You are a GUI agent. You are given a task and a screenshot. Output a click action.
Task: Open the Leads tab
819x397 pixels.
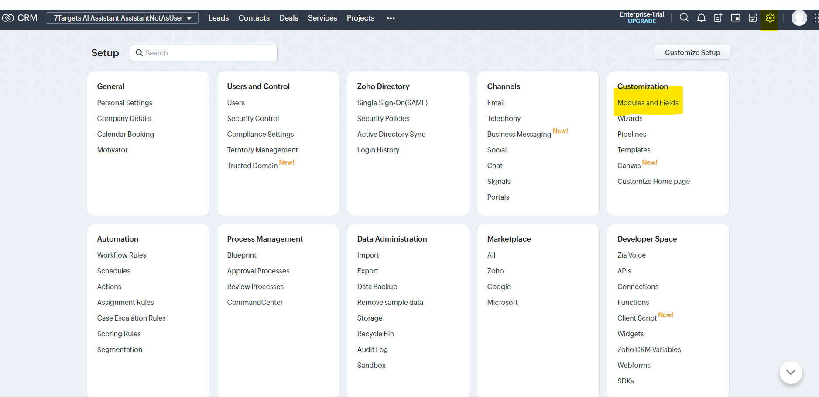218,18
